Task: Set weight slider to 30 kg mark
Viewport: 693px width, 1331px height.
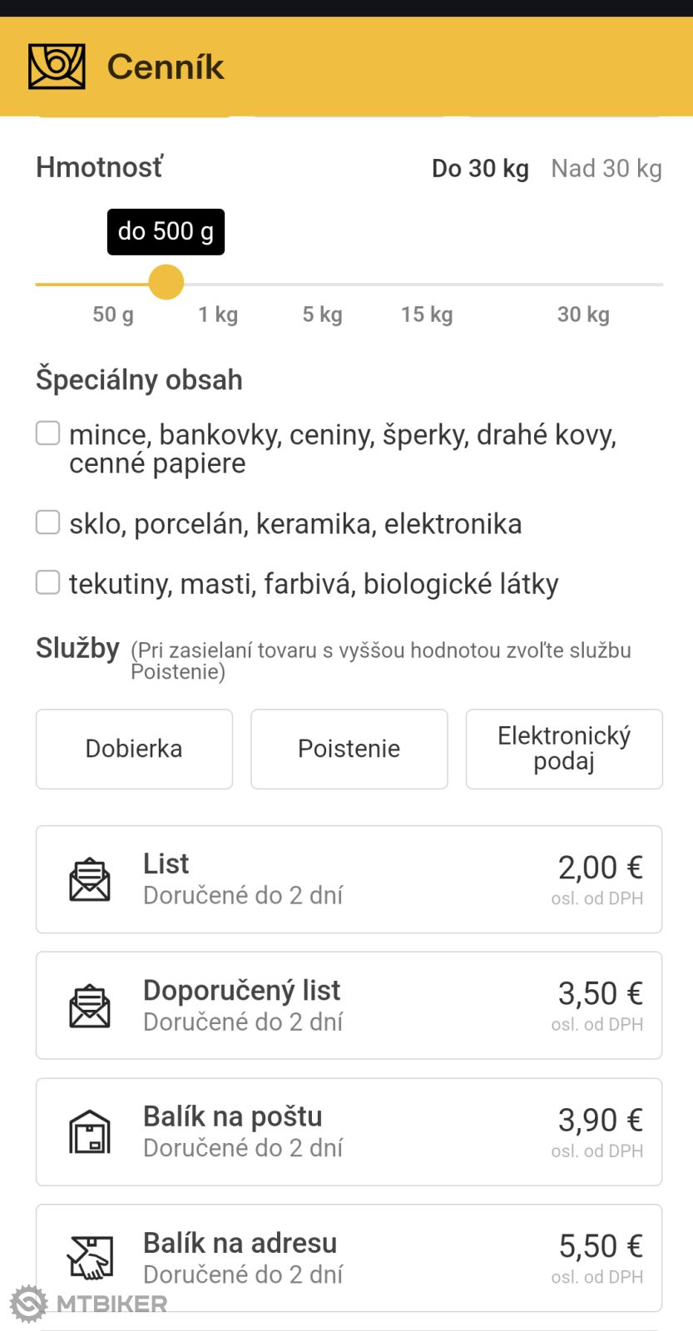Action: (x=584, y=285)
